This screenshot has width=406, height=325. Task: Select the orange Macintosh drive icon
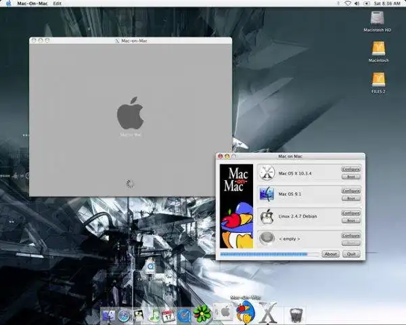(x=378, y=48)
